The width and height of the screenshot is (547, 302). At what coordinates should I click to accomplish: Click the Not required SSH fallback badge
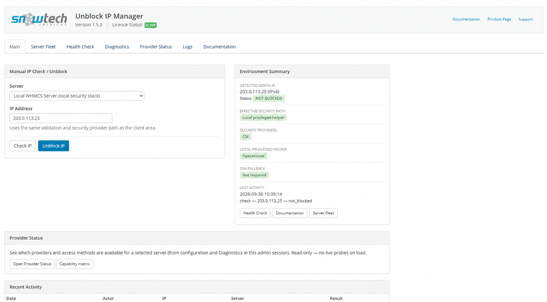pos(254,175)
